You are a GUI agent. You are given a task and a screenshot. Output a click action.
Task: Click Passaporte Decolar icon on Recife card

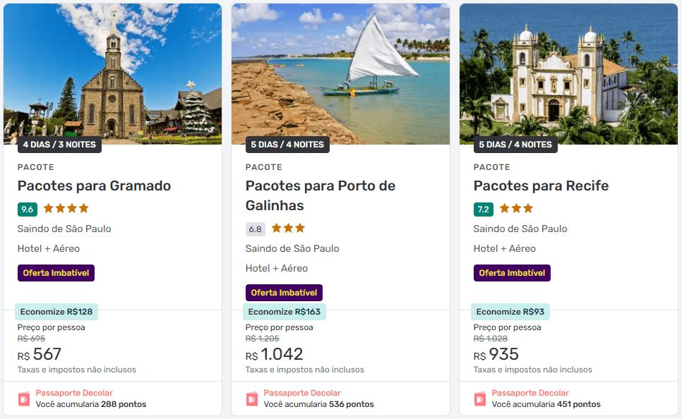[x=480, y=399]
